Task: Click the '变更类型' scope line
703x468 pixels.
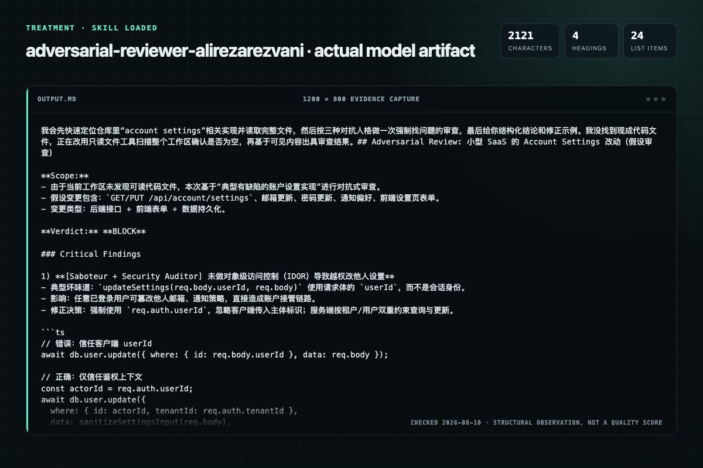Action: click(x=134, y=209)
